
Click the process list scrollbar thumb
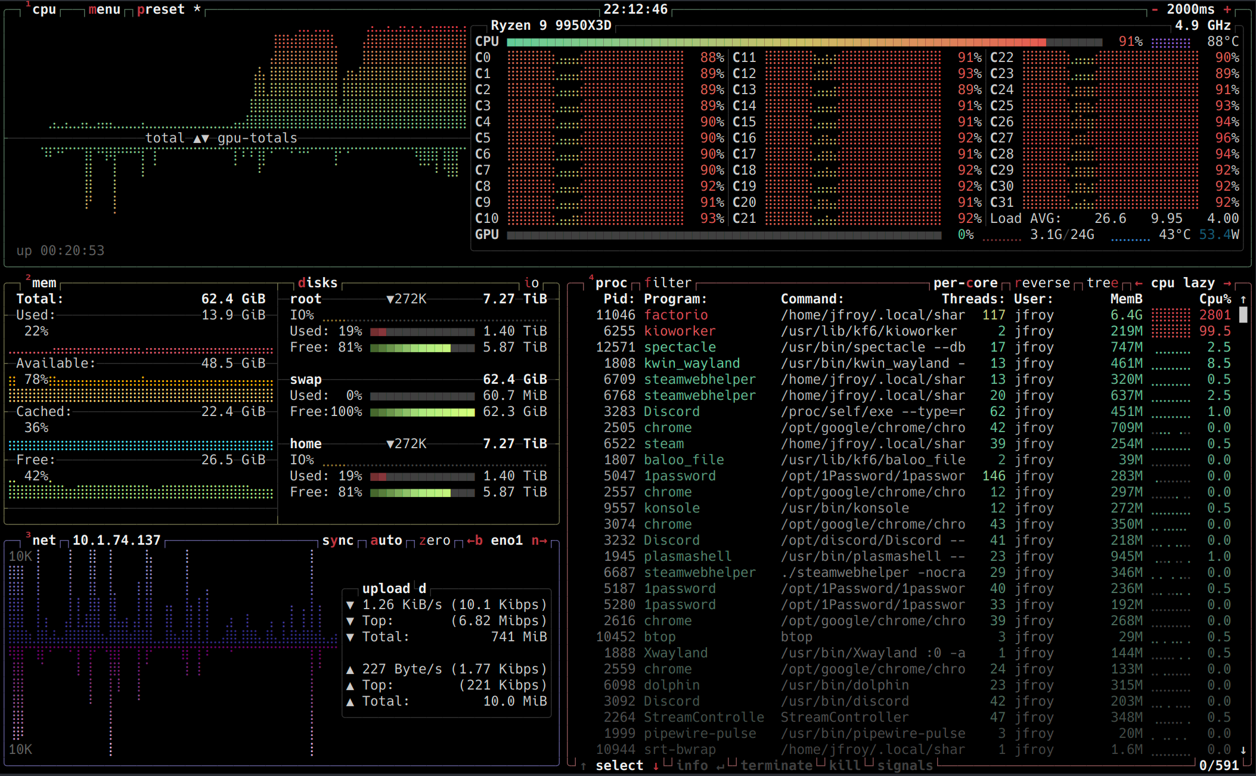click(1243, 315)
